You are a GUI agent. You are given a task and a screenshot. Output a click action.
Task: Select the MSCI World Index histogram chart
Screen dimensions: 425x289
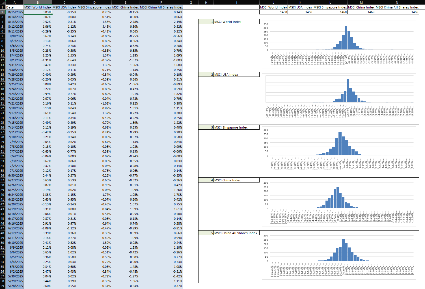(x=339, y=44)
